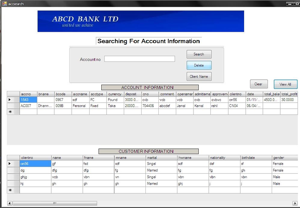Sort by the accname column header

[x=80, y=94]
